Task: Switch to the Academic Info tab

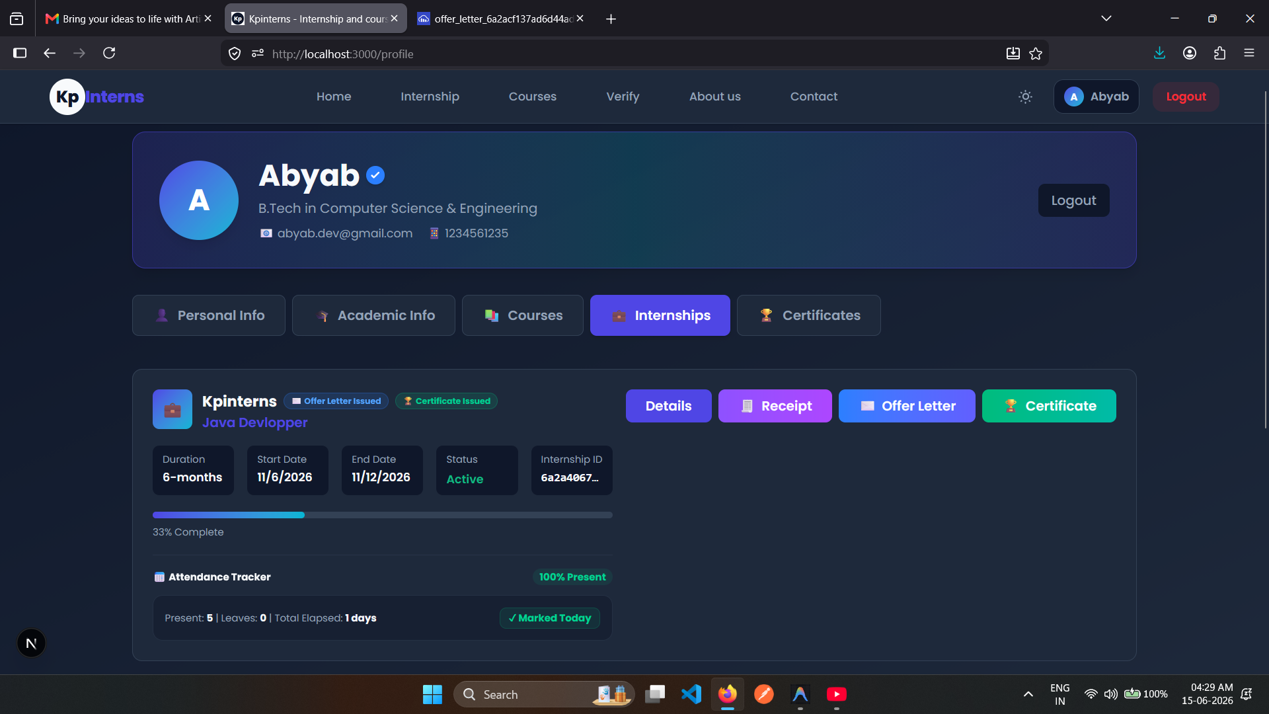Action: tap(373, 315)
